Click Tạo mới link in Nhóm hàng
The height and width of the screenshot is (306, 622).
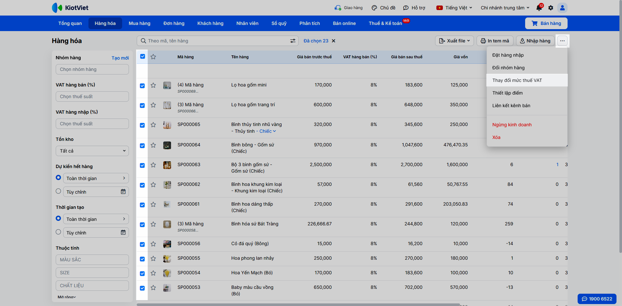coord(120,58)
